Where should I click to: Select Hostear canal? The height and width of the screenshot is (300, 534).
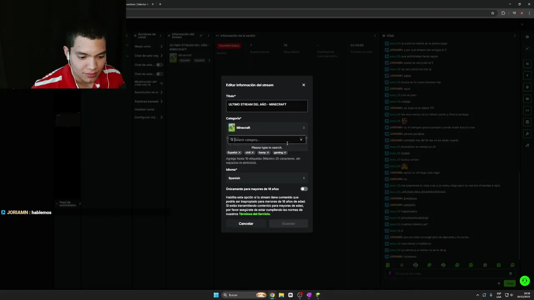[144, 109]
